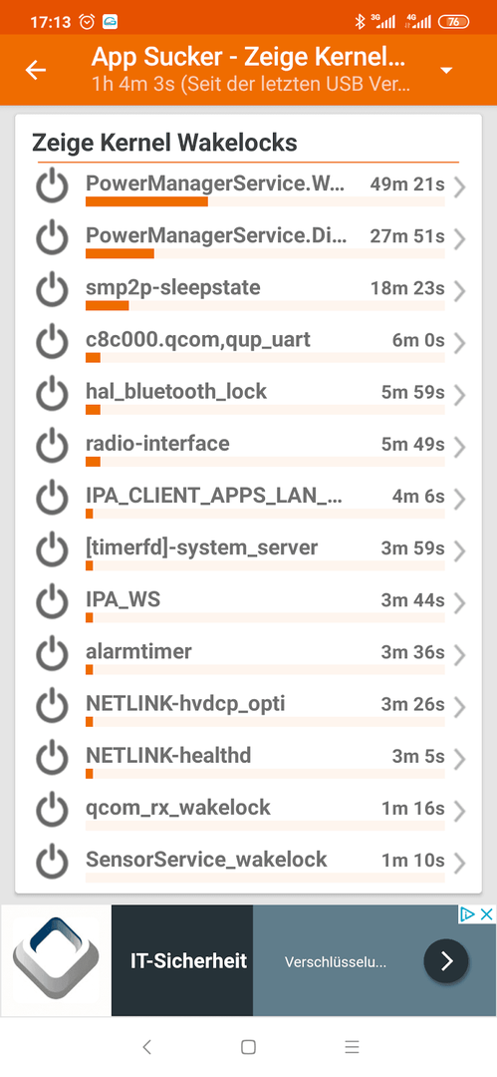Open the qcom_rx_wakelock list entry
The image size is (497, 1077).
(249, 811)
